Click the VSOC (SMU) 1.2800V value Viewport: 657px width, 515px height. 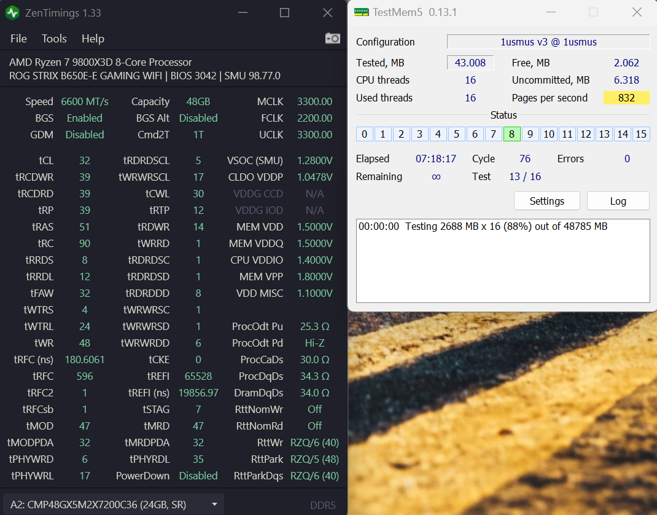(314, 160)
